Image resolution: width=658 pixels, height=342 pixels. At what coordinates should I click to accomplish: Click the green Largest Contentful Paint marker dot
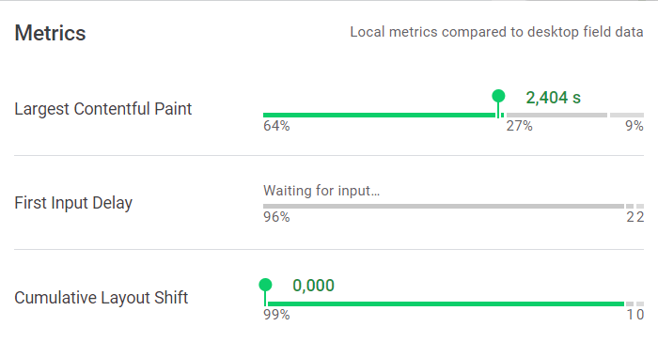tap(498, 96)
